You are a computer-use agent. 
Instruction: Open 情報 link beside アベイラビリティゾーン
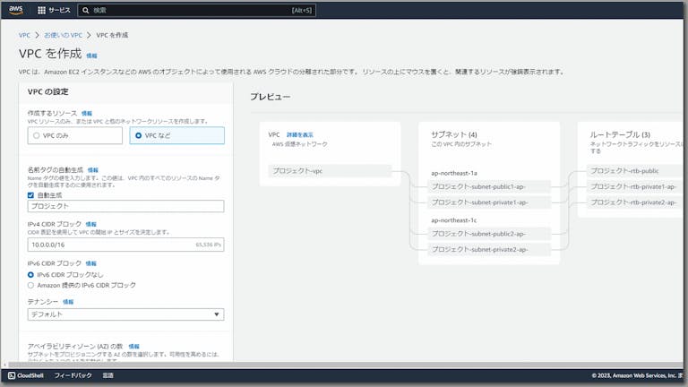[133, 347]
